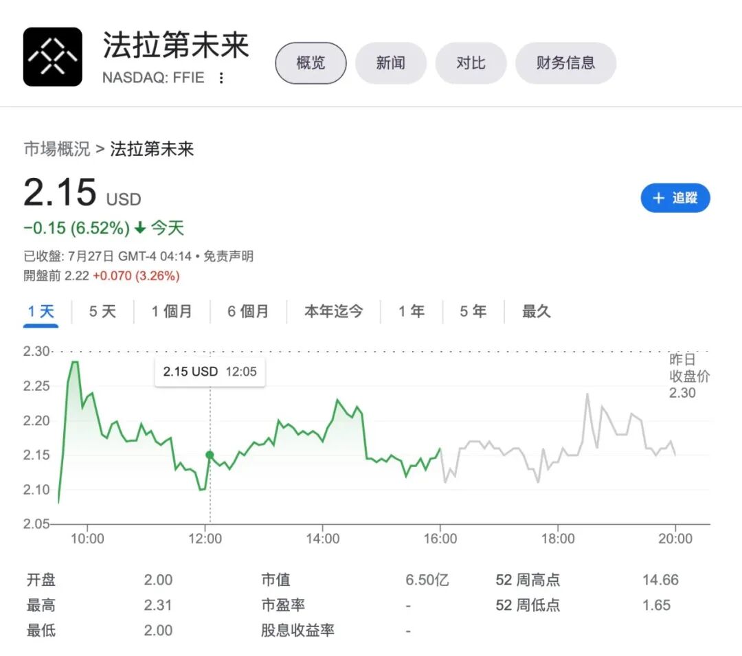
Task: Click the 14:00 axis label on chart
Action: 323,539
